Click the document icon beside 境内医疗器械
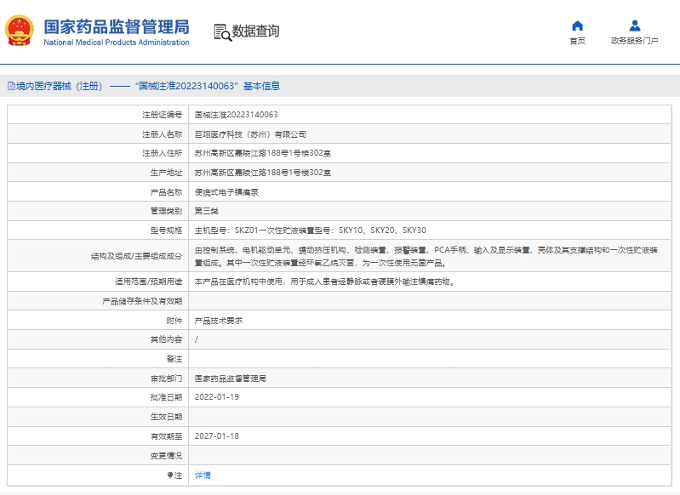Viewport: 680px width, 495px height. pos(10,86)
